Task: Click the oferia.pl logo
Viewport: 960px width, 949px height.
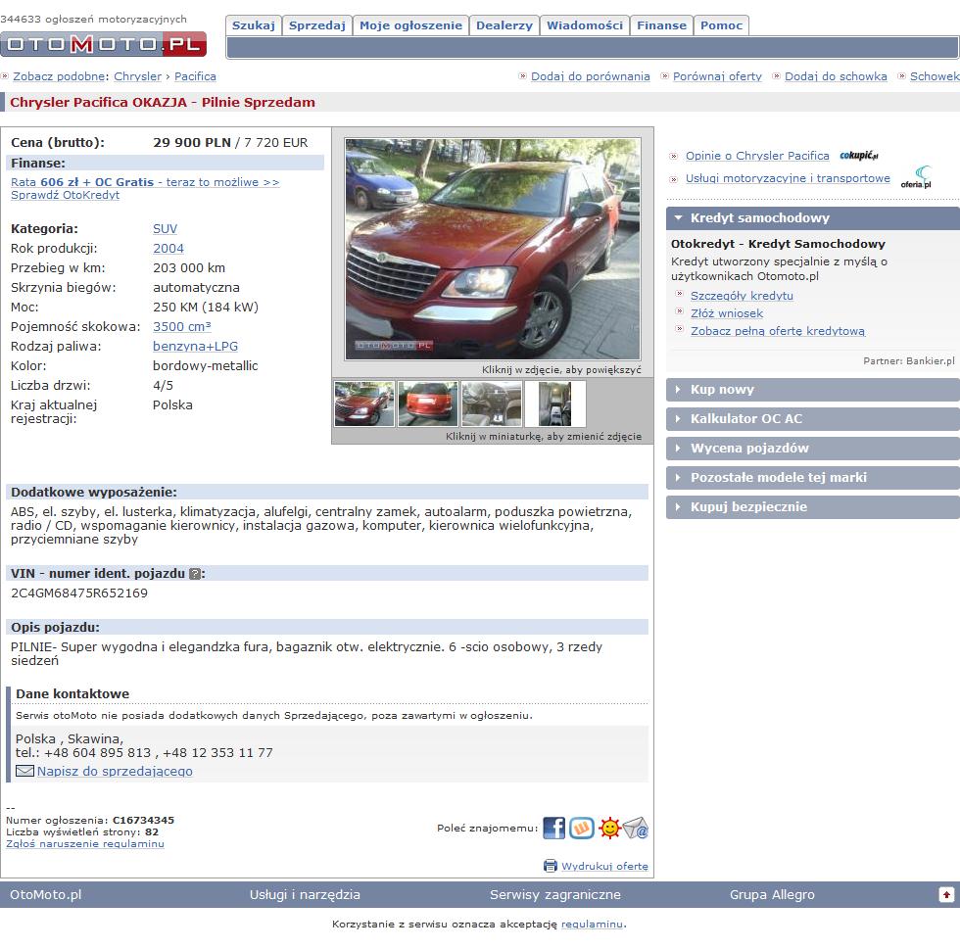Action: click(917, 177)
